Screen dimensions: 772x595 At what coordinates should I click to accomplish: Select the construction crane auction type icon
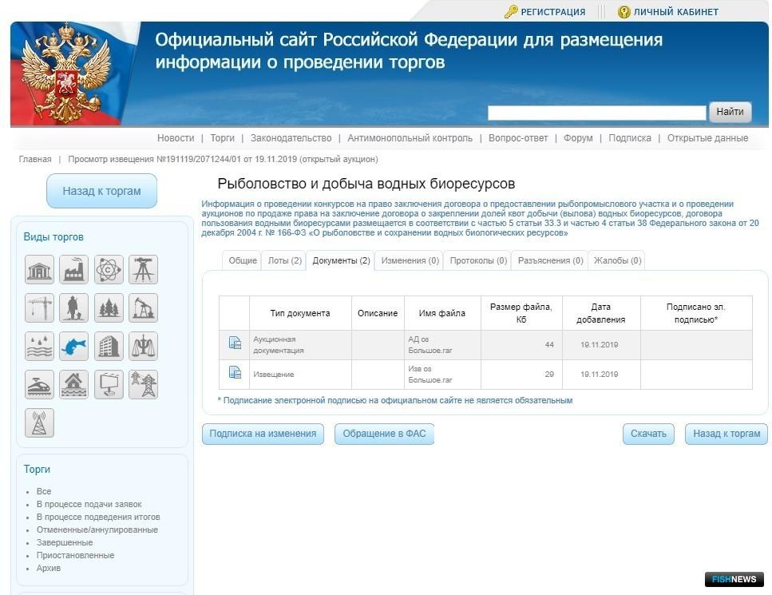[39, 307]
